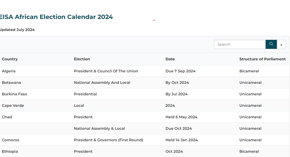Click the 'Due 7 Sep 2024' date cell
Screen dimensions: 290x157
pos(180,71)
